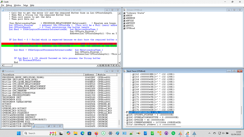This screenshot has width=244, height=137.
Task: Select RESIZER.INIT(BYTE,BYTE,BYTE) procedure row
Action: tap(59, 79)
